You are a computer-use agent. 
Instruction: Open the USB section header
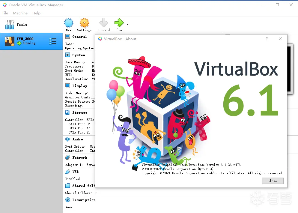(76, 172)
